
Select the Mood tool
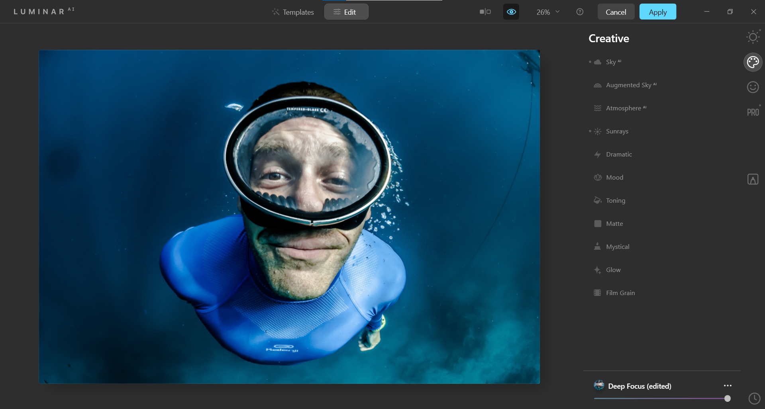[614, 177]
